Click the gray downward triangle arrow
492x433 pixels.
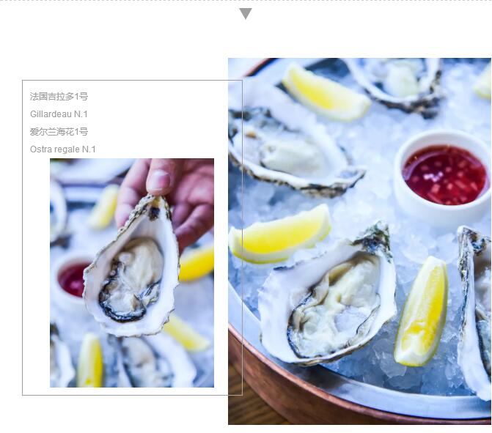point(246,14)
